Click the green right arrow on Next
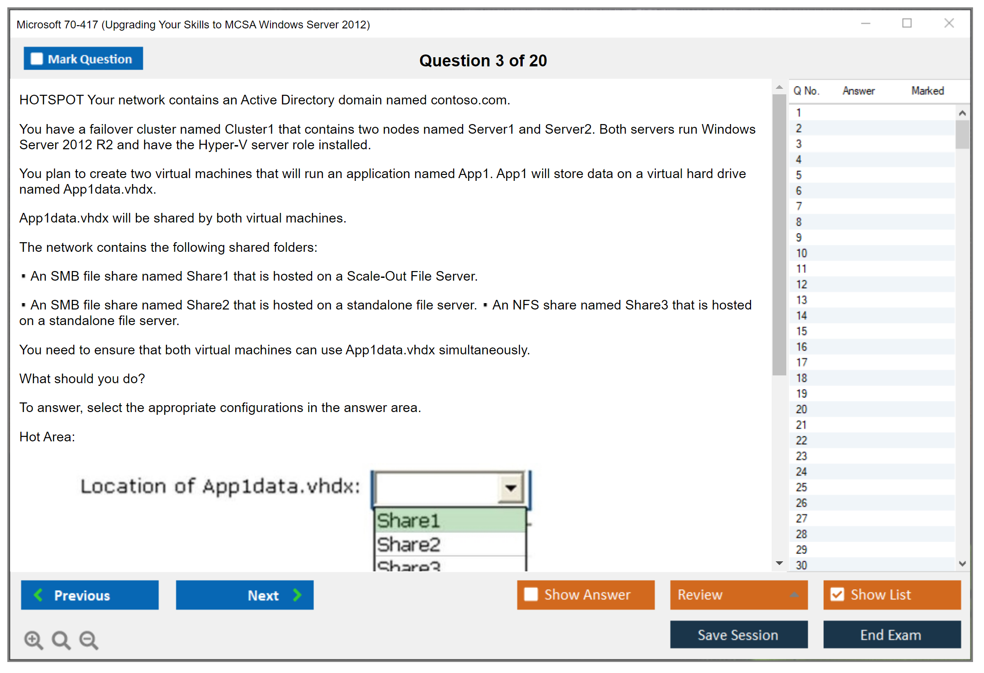Viewport: 984px width, 673px height. point(297,595)
